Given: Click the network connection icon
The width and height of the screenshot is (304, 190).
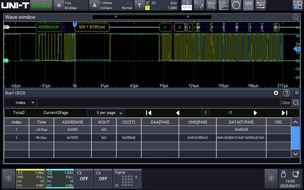Looking at the screenshot, I should 296,174.
